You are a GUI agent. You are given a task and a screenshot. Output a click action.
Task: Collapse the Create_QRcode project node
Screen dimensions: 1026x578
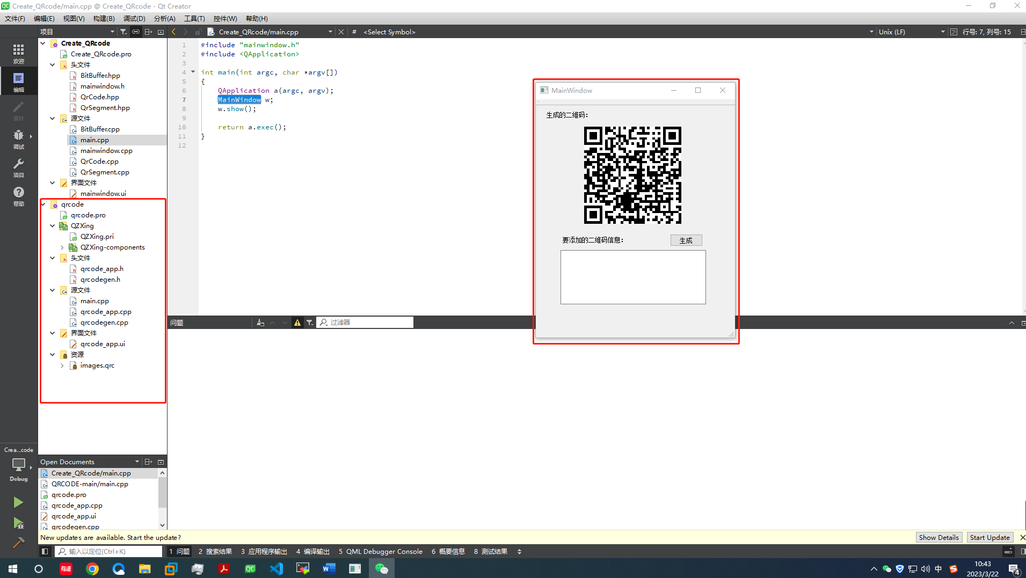[43, 43]
